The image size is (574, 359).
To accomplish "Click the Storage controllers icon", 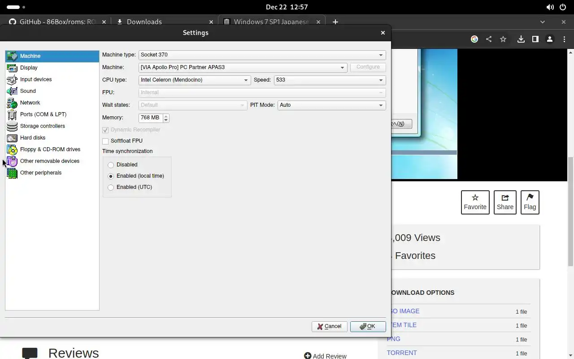I will (12, 126).
